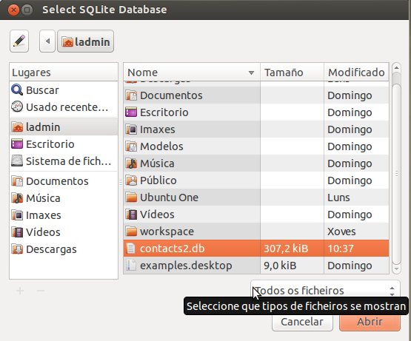411x341 pixels.
Task: Click the Lugares header
Action: click(64, 72)
